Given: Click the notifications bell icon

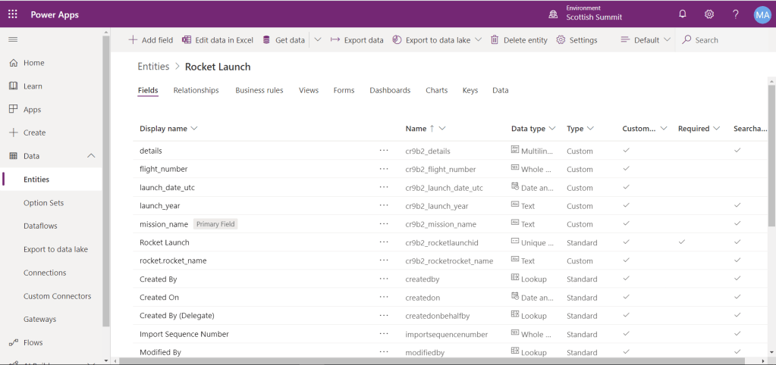Looking at the screenshot, I should coord(682,14).
